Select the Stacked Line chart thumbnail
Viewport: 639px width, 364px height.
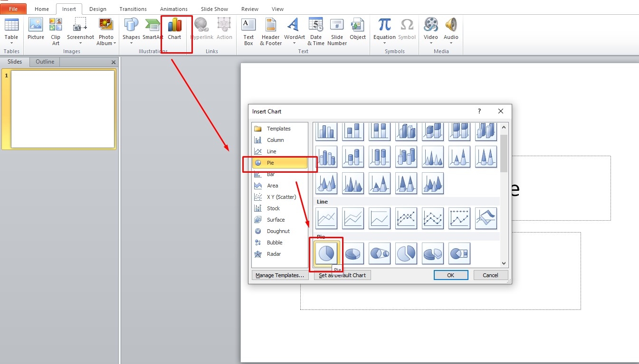(353, 218)
